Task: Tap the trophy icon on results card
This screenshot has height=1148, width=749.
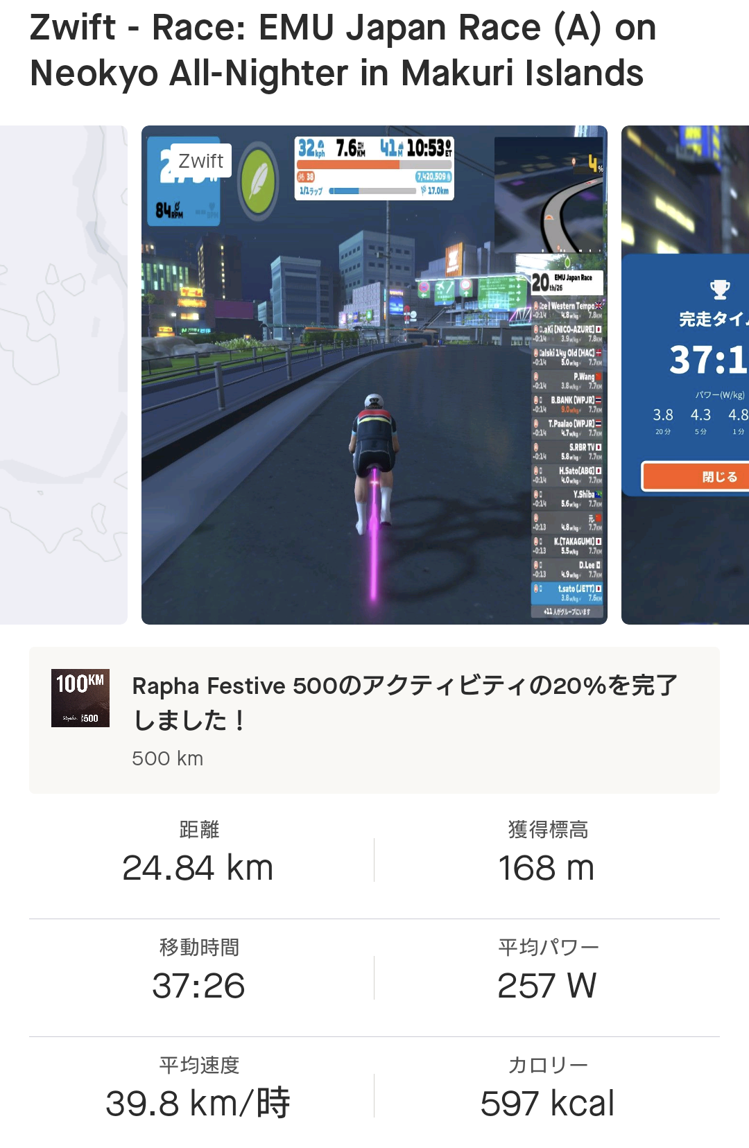Action: click(720, 289)
